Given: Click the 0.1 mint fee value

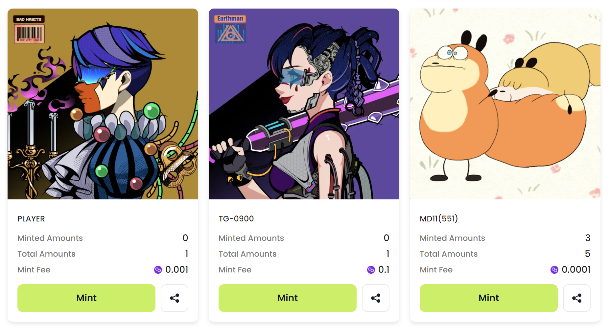Looking at the screenshot, I should 384,270.
